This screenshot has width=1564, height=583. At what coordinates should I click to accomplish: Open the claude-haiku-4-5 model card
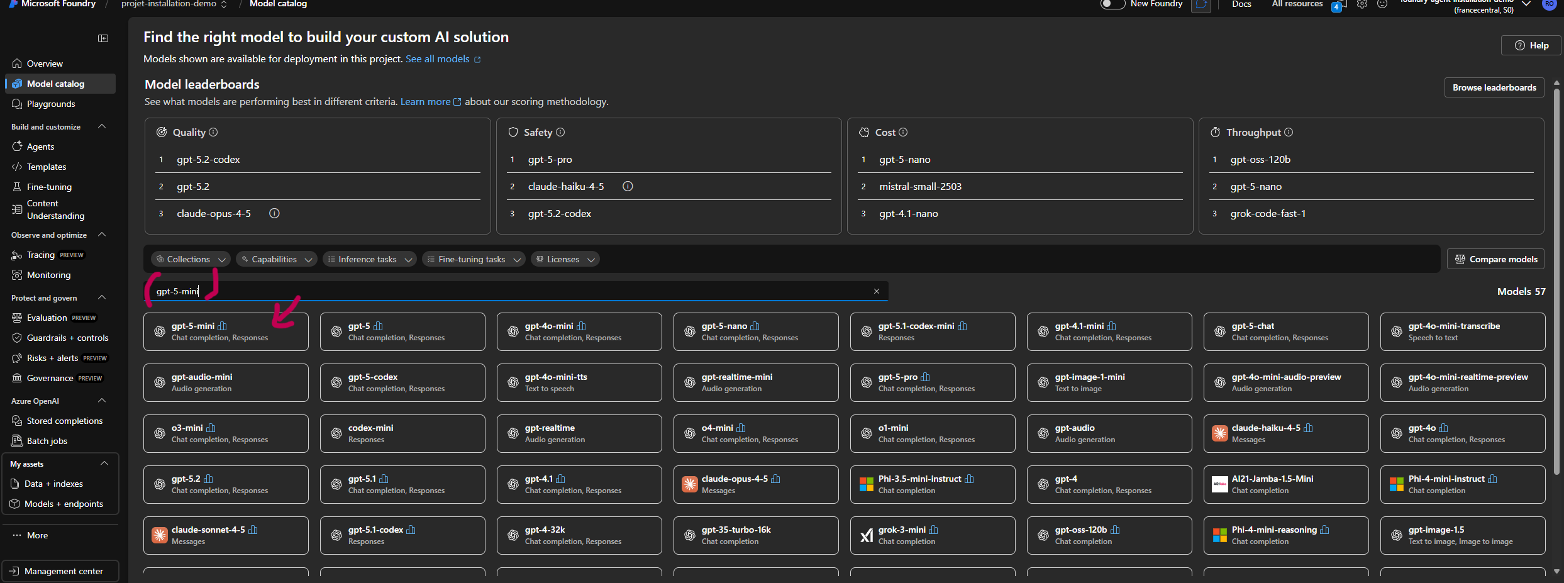[x=1286, y=433]
